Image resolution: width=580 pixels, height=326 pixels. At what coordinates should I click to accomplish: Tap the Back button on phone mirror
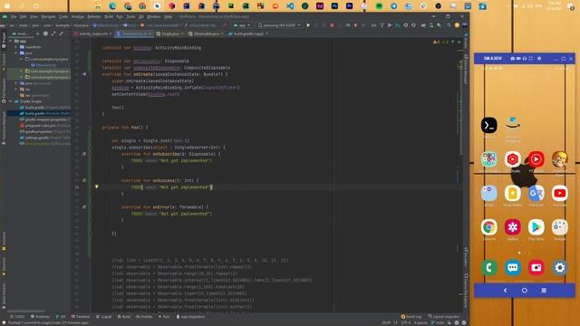click(x=506, y=291)
